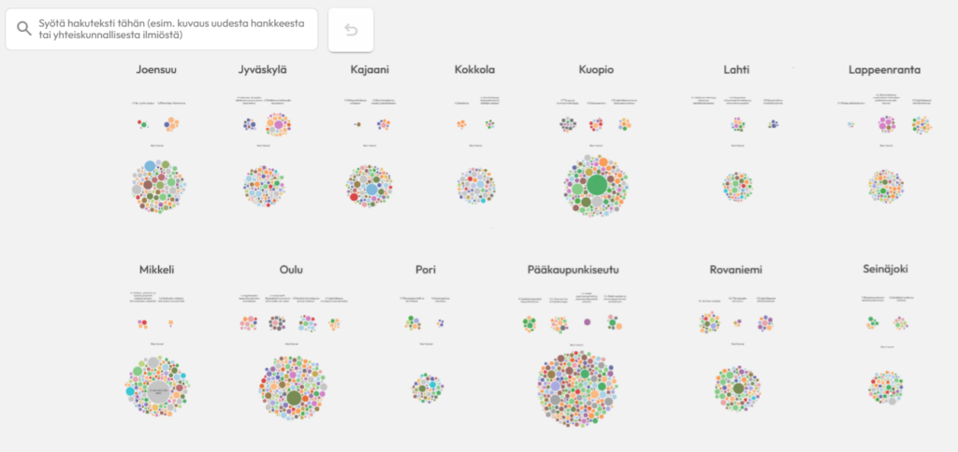The image size is (958, 452).
Task: Click the undo arrow button
Action: pos(351,30)
